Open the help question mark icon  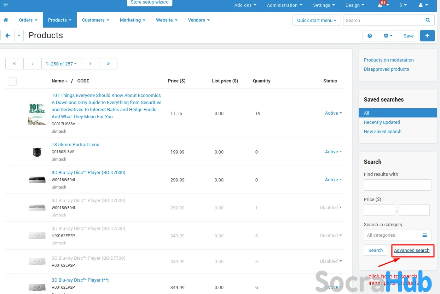point(370,36)
